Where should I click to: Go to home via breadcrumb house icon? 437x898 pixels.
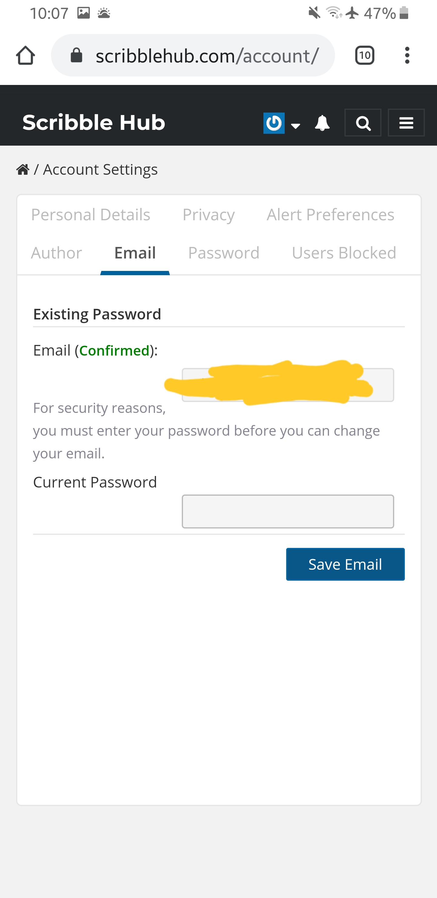pyautogui.click(x=23, y=170)
